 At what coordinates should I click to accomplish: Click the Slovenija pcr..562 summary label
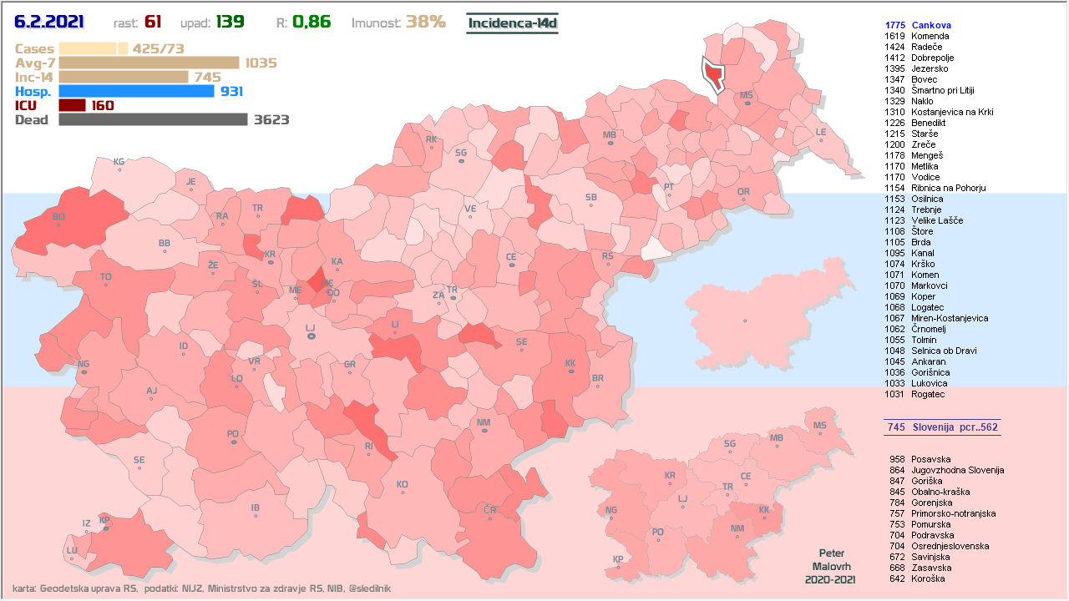(x=942, y=427)
